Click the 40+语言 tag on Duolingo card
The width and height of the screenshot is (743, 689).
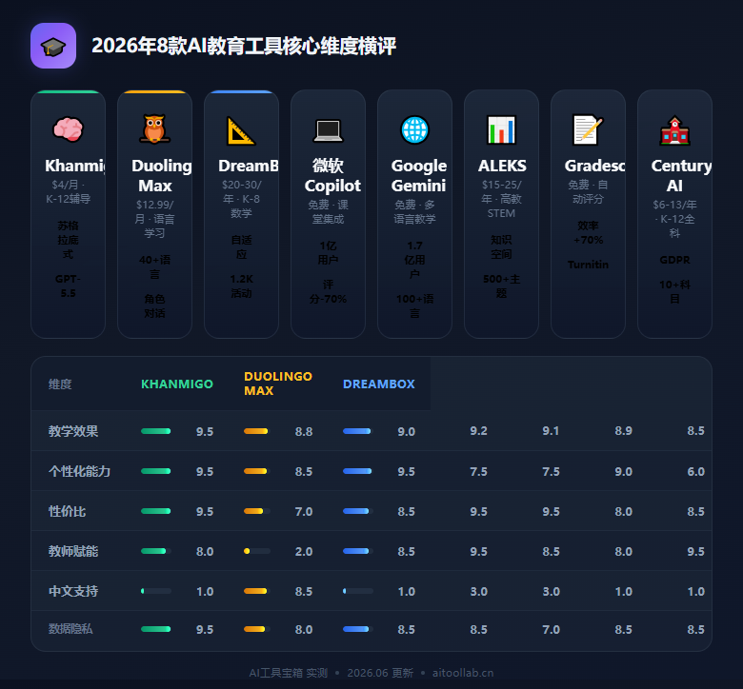coord(154,267)
